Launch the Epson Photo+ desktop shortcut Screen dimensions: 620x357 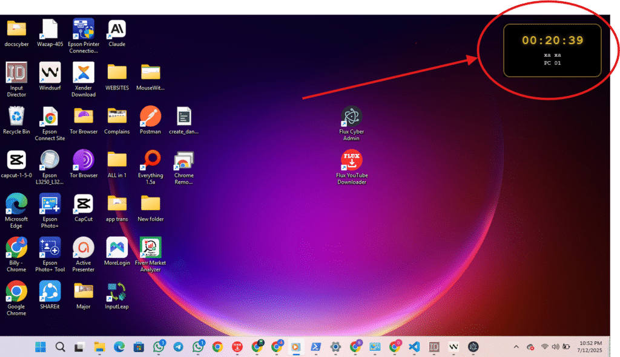(50, 204)
